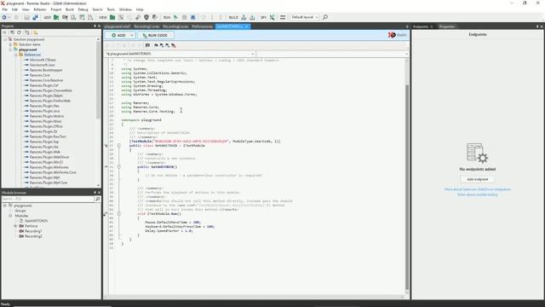This screenshot has height=307, width=545.
Task: Select the Ranorex.Core reference
Action: [40, 75]
